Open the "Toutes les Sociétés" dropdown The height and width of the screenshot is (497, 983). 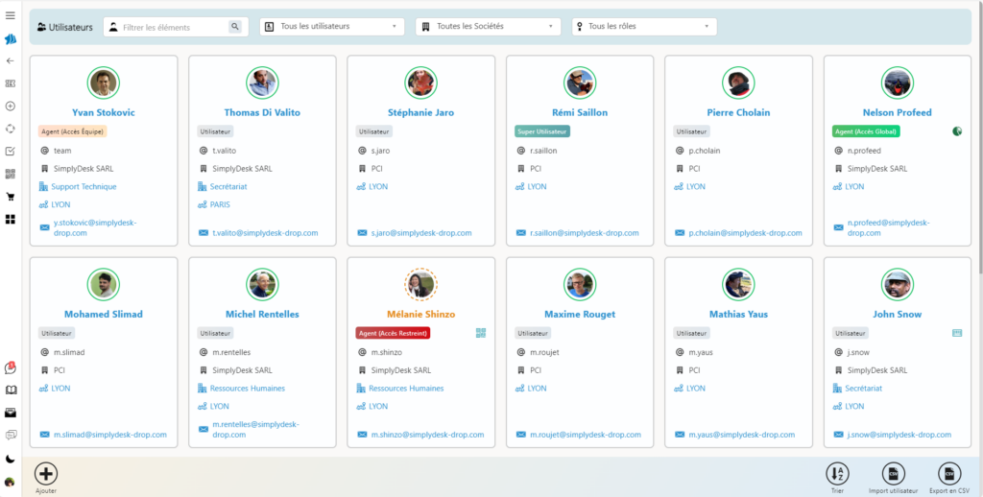488,27
